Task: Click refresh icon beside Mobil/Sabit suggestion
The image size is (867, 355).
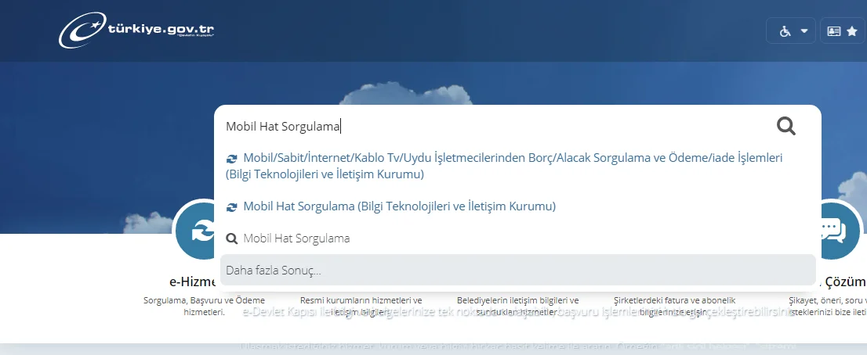Action: 232,159
